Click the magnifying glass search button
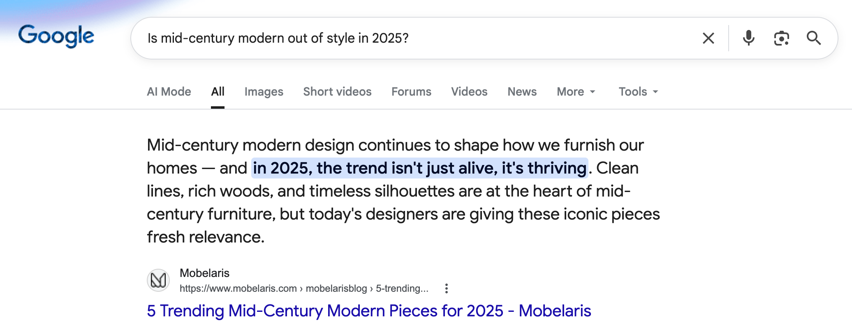 click(x=814, y=38)
